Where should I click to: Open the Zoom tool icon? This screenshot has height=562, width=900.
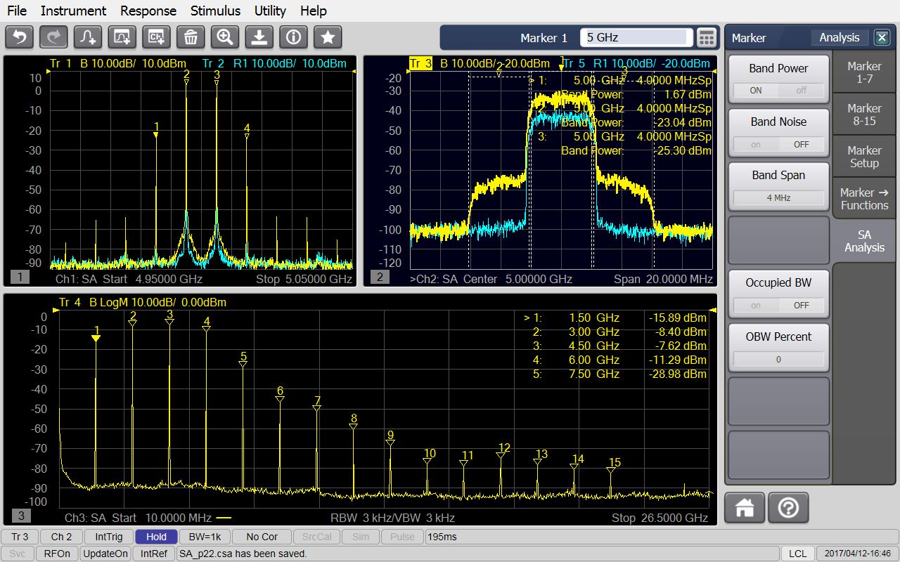(x=224, y=37)
